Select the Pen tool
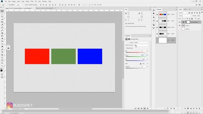Image resolution: width=203 pixels, height=114 pixels. click(2, 49)
